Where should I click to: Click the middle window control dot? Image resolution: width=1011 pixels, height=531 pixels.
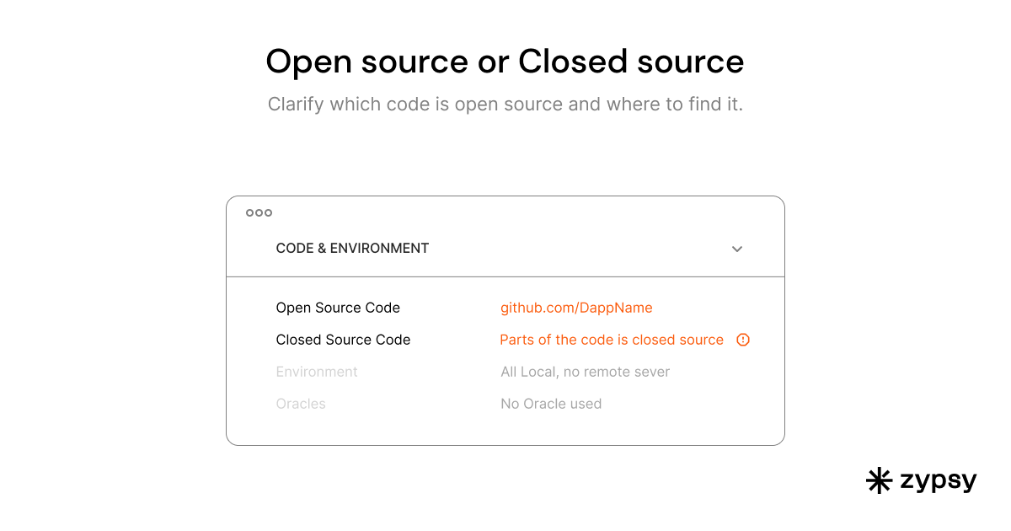coord(259,213)
